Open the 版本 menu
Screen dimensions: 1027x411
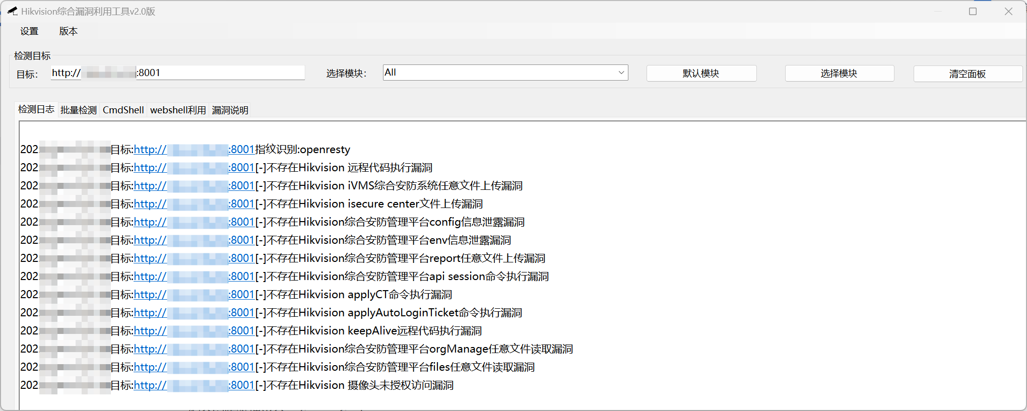coord(68,31)
